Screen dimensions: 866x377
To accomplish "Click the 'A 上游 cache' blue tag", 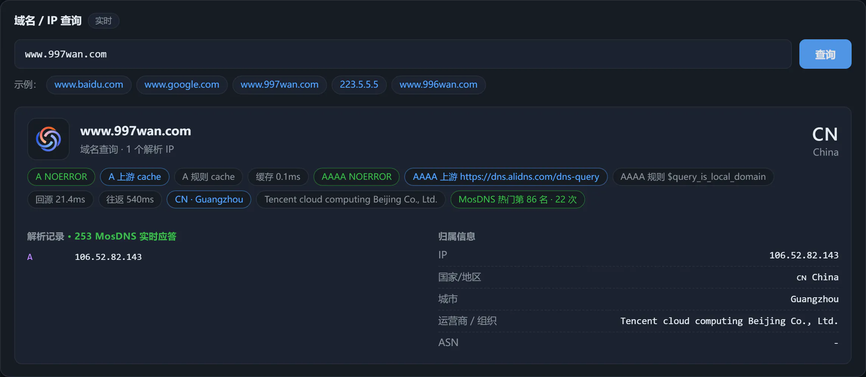I will click(135, 177).
